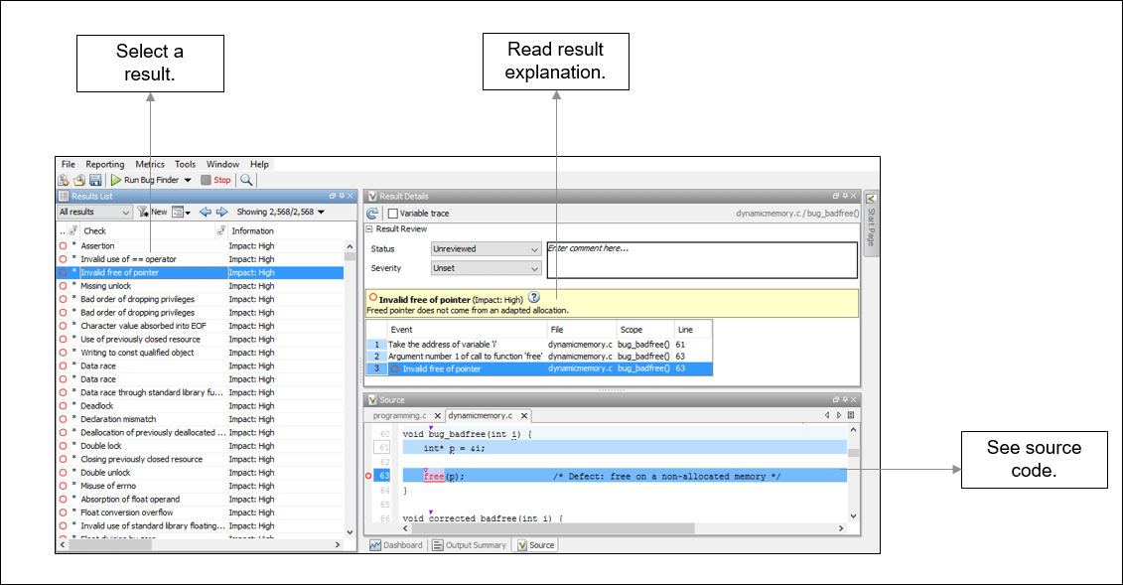Click the open project folder icon
This screenshot has width=1123, height=585.
tap(79, 181)
